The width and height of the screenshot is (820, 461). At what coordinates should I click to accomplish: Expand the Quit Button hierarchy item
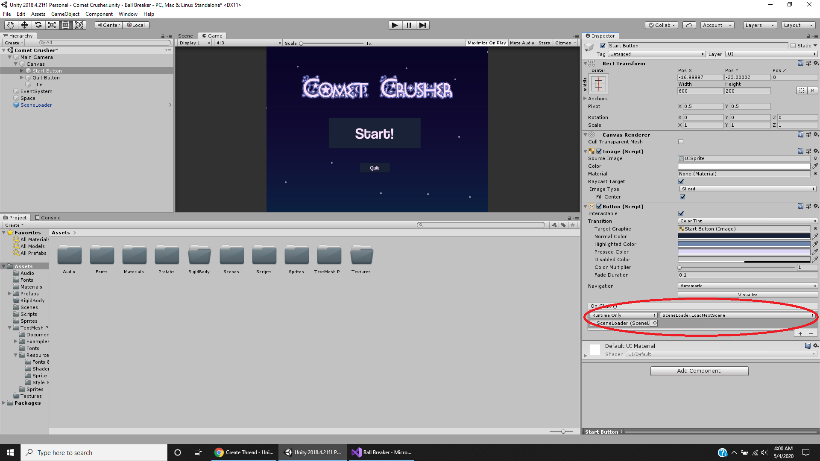pyautogui.click(x=22, y=78)
